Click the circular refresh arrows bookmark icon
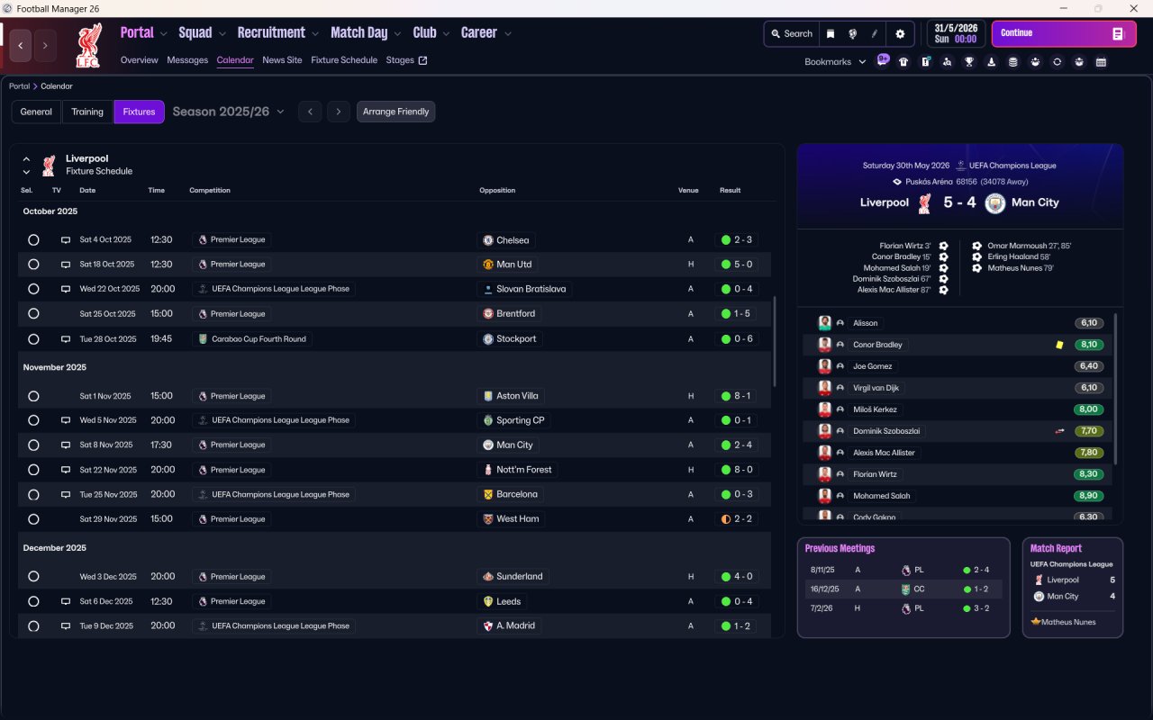Screen dimensions: 1153x720 click(x=1058, y=62)
